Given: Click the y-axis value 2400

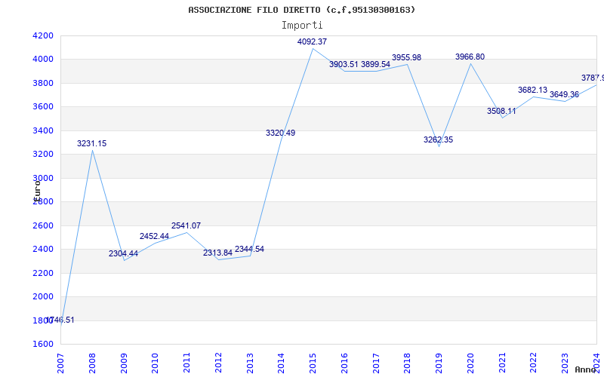Looking at the screenshot, I should [x=44, y=250].
